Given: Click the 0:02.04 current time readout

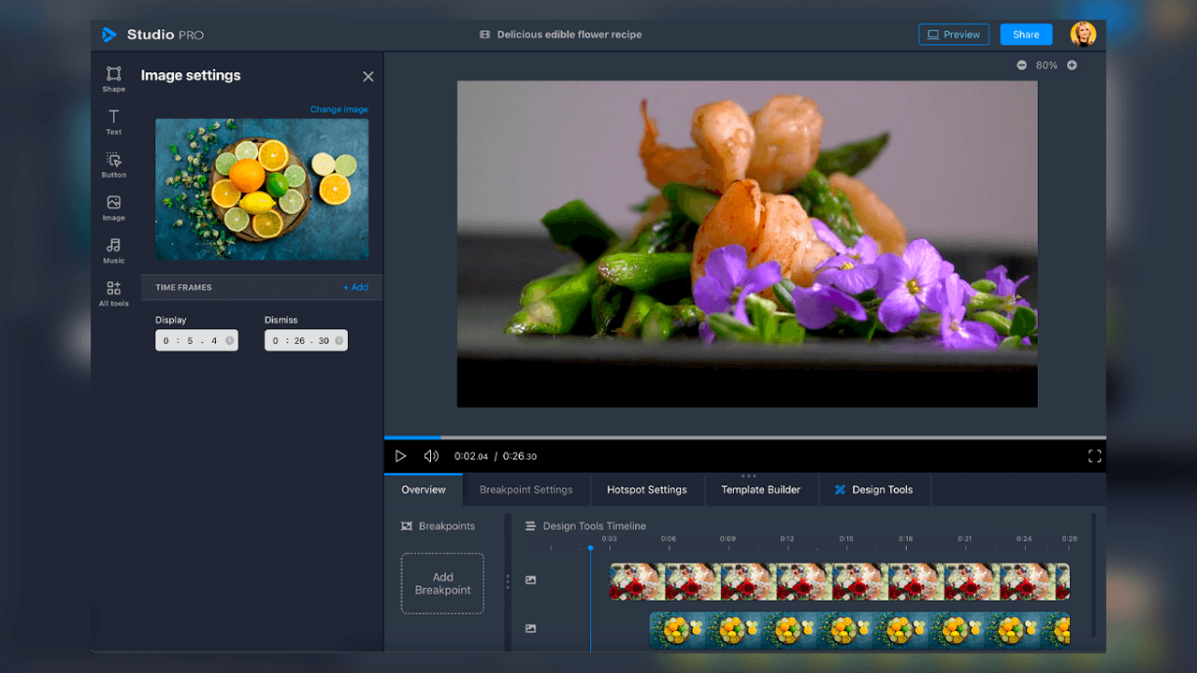Looking at the screenshot, I should point(471,457).
